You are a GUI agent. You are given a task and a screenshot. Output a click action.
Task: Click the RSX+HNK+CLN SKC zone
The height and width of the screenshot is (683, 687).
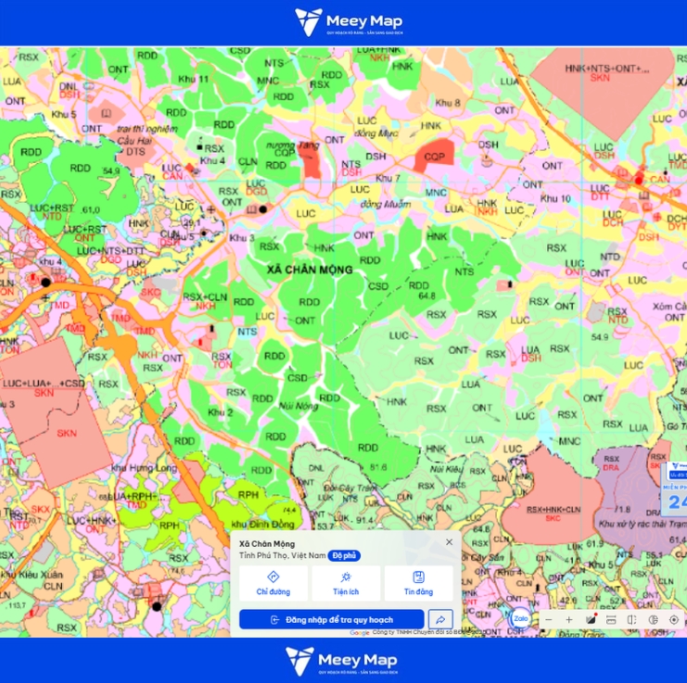(x=553, y=513)
